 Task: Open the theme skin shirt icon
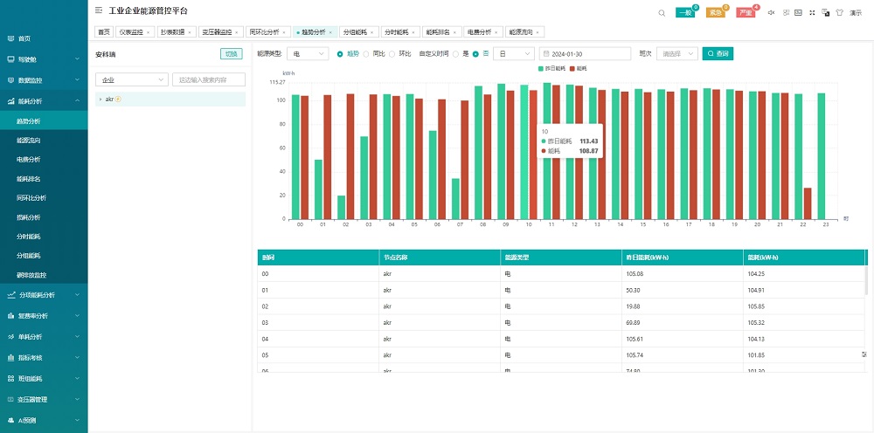[x=839, y=12]
